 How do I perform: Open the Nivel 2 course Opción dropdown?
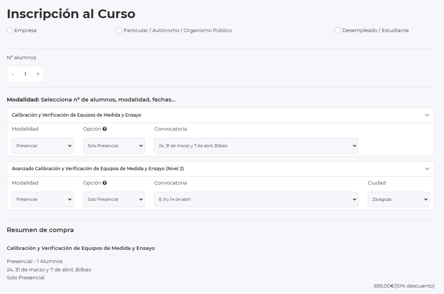tap(114, 199)
